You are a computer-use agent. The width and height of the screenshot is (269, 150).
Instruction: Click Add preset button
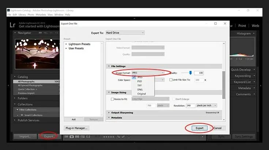tap(73, 119)
